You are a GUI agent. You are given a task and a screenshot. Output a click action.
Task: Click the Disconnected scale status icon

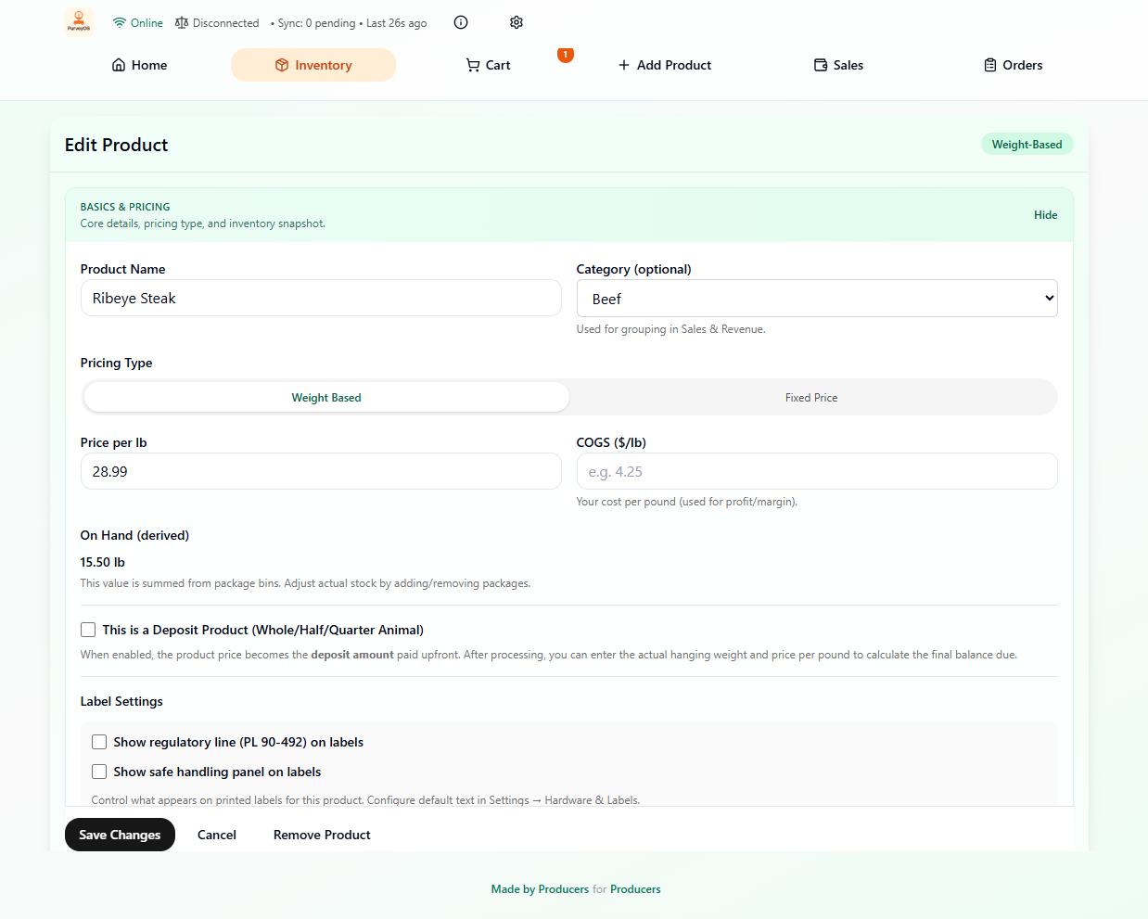coord(182,23)
